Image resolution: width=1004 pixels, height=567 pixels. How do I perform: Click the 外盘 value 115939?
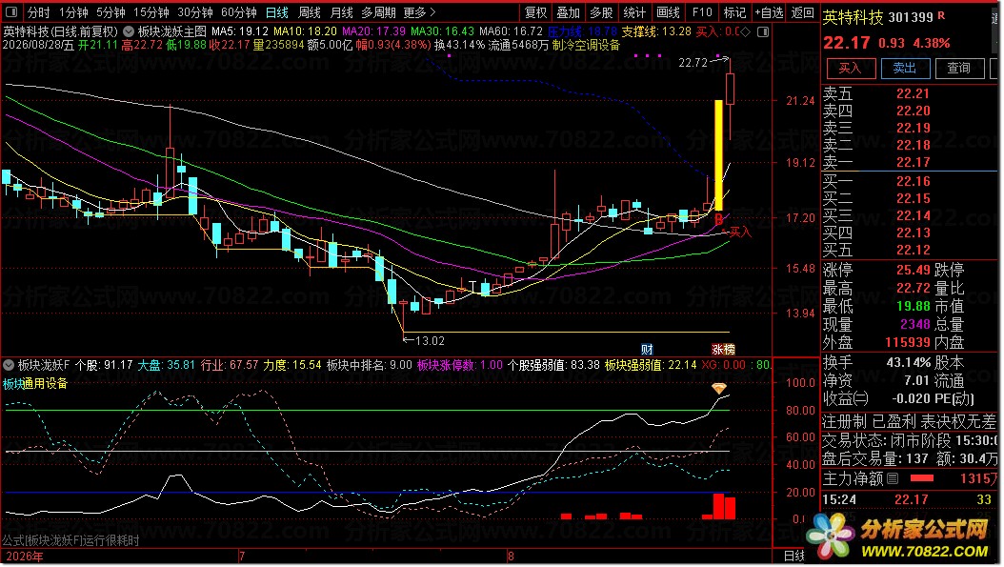907,343
